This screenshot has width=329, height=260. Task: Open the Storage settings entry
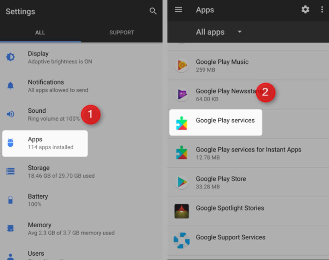[61, 172]
